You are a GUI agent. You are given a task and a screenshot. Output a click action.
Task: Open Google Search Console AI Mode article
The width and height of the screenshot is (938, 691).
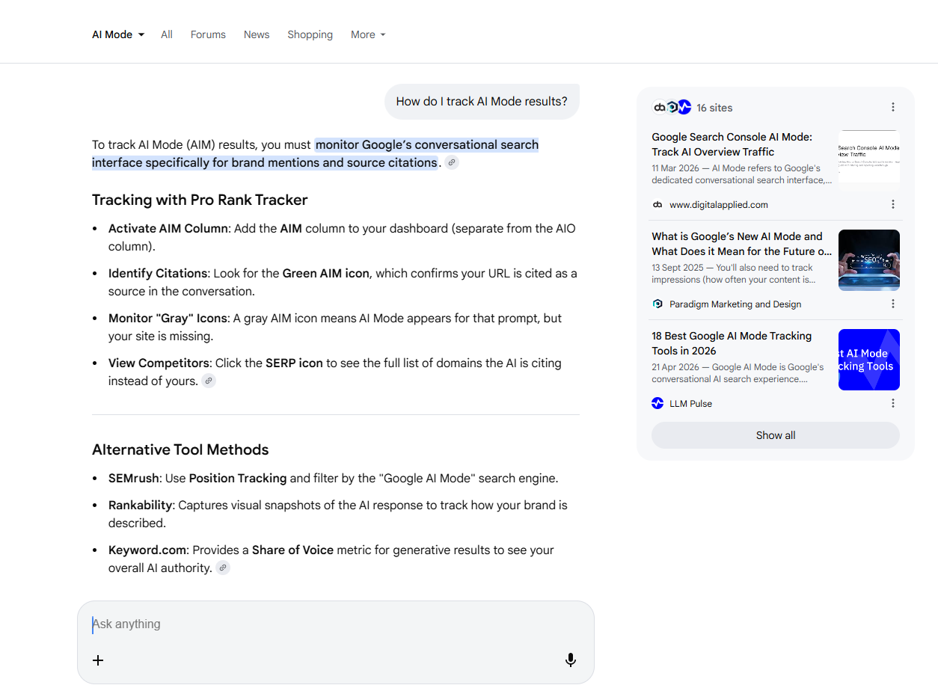point(732,144)
